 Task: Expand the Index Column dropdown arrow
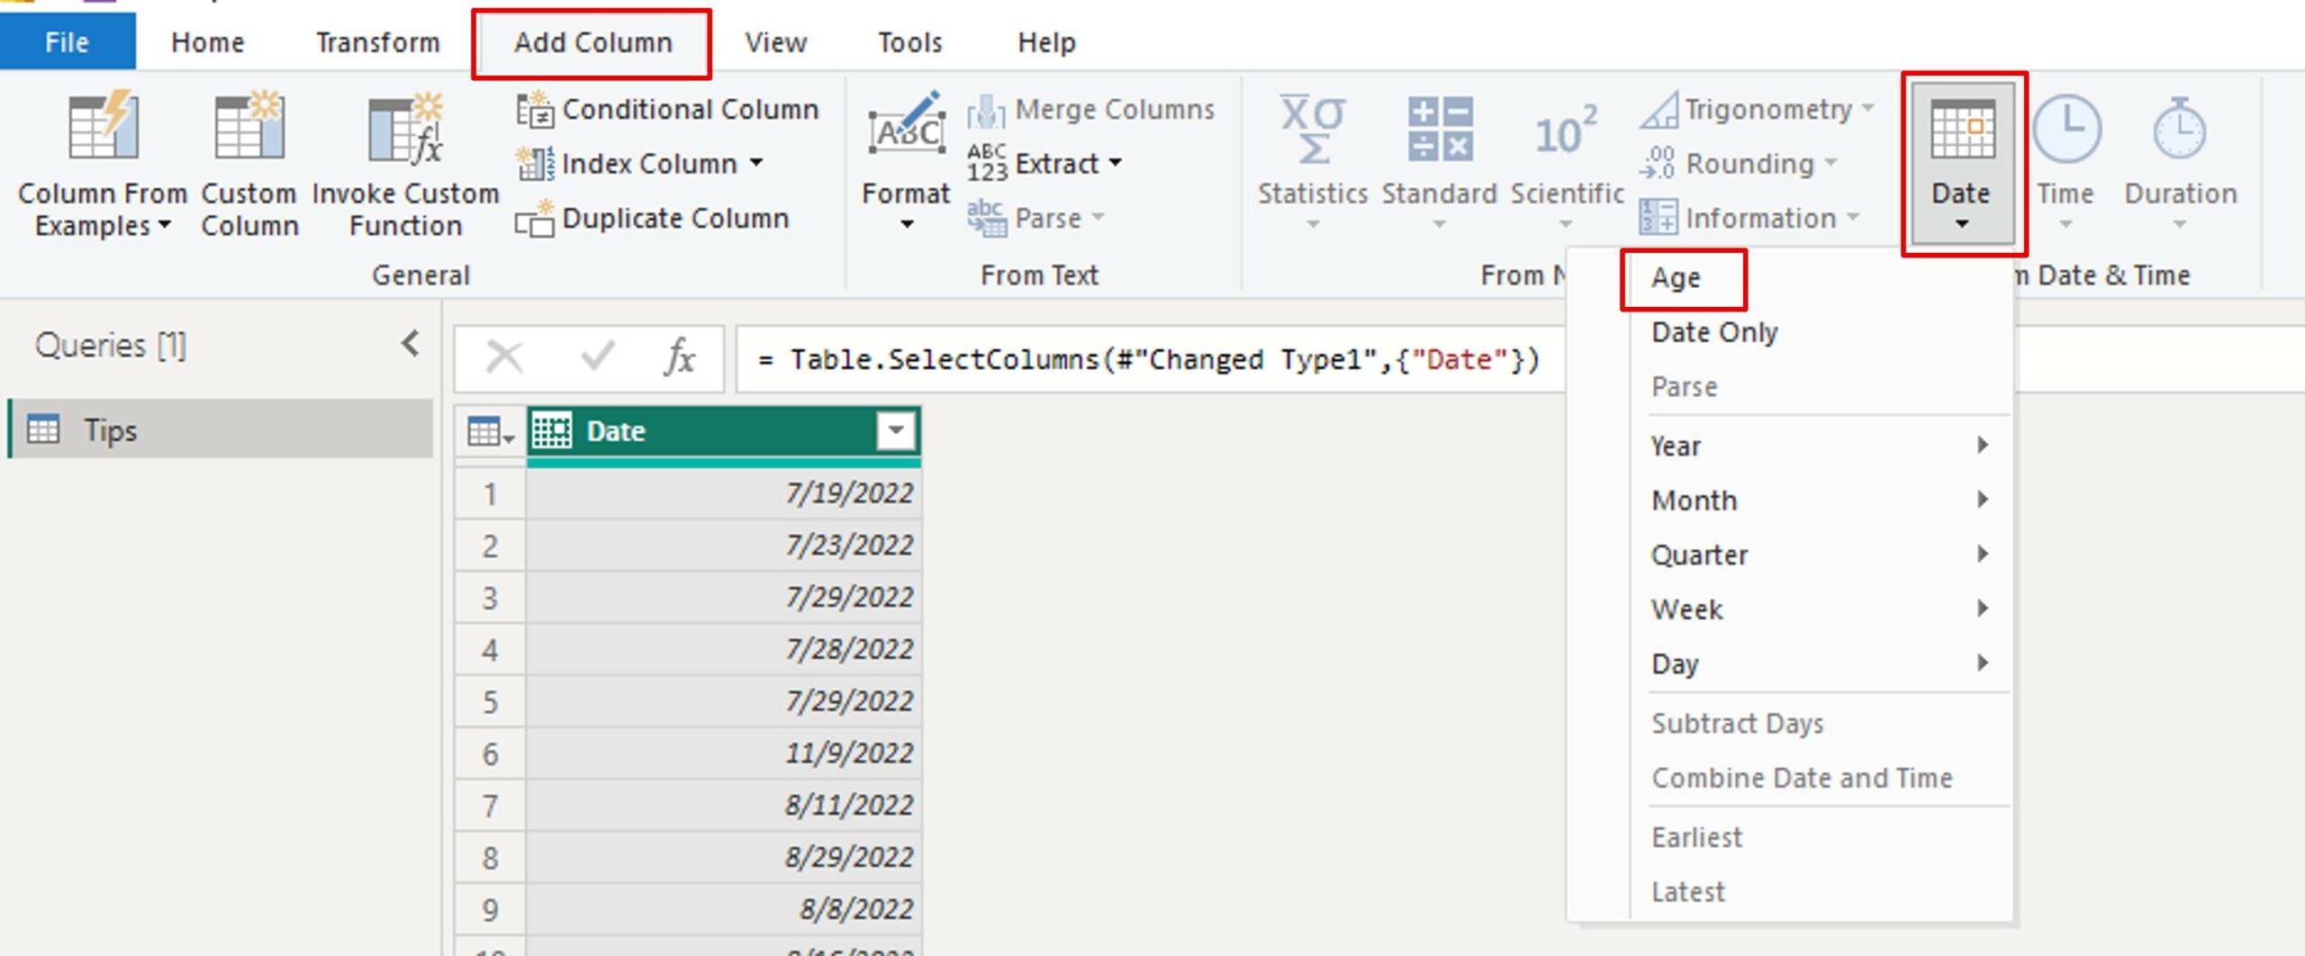pyautogui.click(x=756, y=164)
